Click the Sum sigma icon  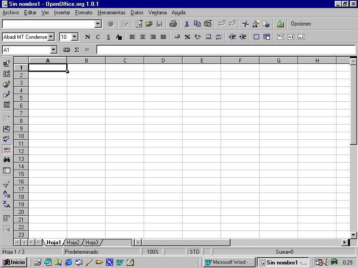(77, 50)
